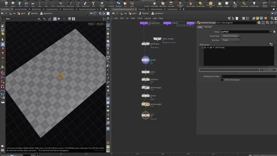
Task: Open the Group Type dropdown
Action: (231, 36)
